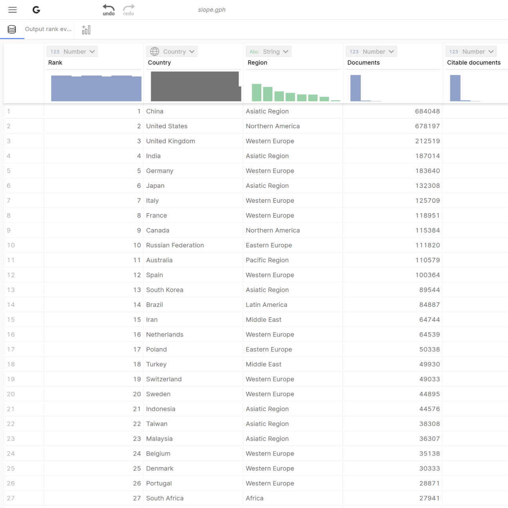Click the Latin America region cell

(x=293, y=304)
